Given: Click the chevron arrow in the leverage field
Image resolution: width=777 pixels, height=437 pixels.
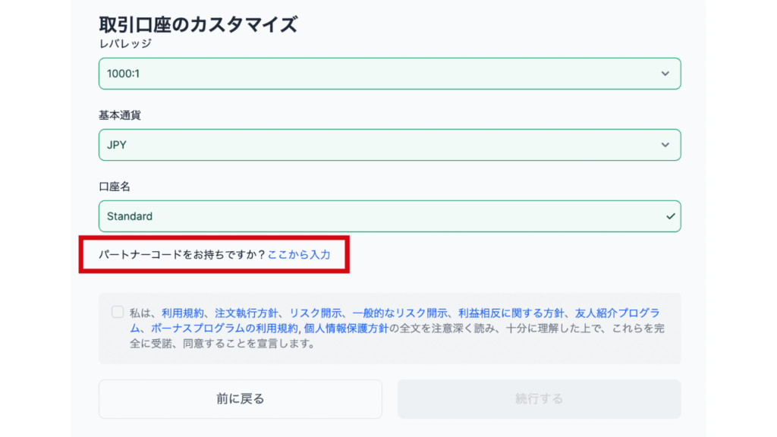Looking at the screenshot, I should pos(665,74).
